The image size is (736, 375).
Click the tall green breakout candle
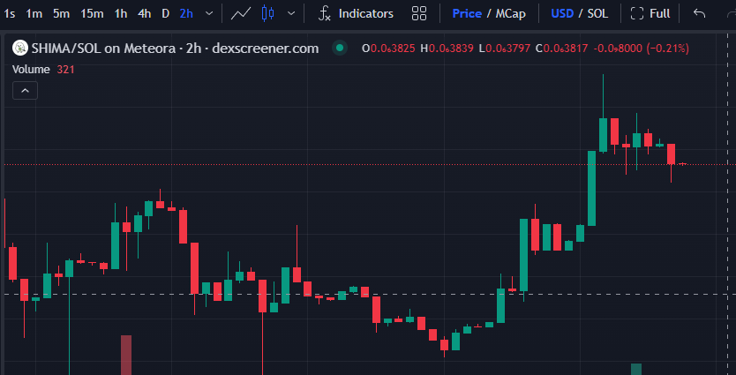coord(592,188)
